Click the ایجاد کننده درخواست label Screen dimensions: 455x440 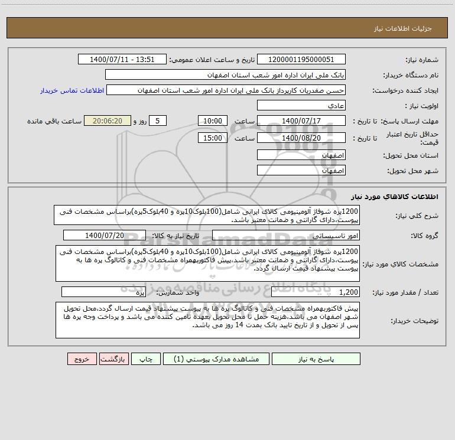(405, 91)
